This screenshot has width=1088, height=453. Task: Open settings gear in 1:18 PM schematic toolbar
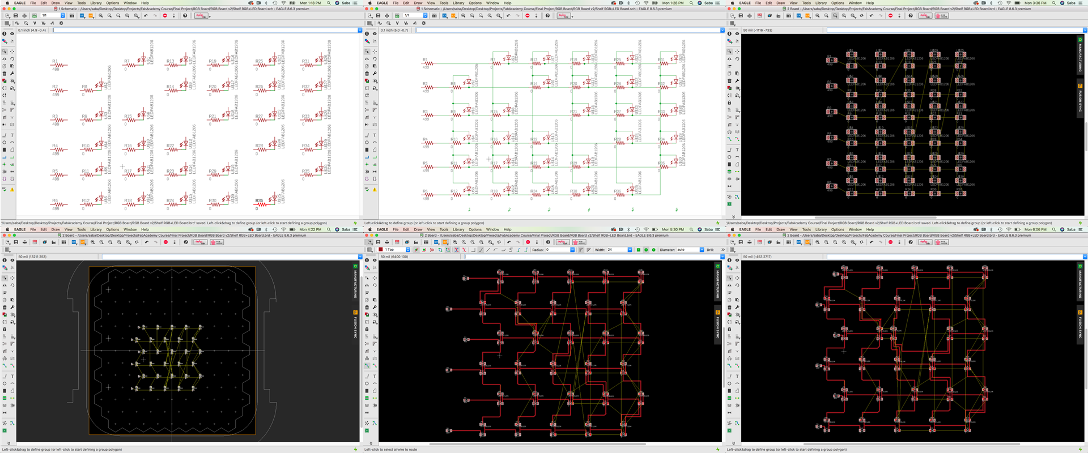61,23
